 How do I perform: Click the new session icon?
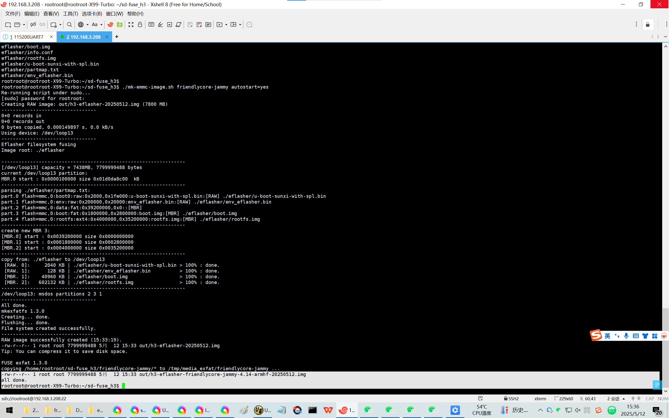[8, 25]
